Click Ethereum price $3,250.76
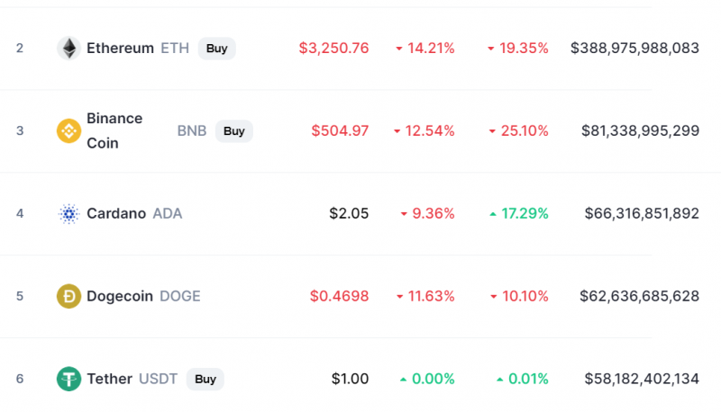 point(333,49)
